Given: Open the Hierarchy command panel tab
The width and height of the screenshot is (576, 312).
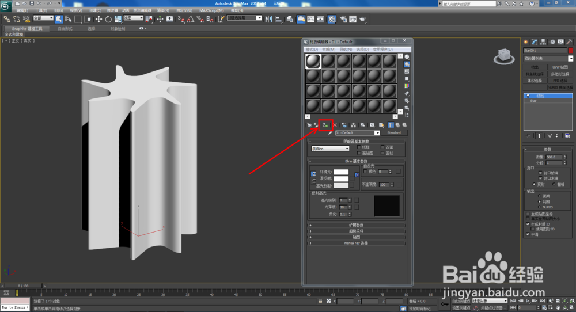Looking at the screenshot, I should click(543, 42).
